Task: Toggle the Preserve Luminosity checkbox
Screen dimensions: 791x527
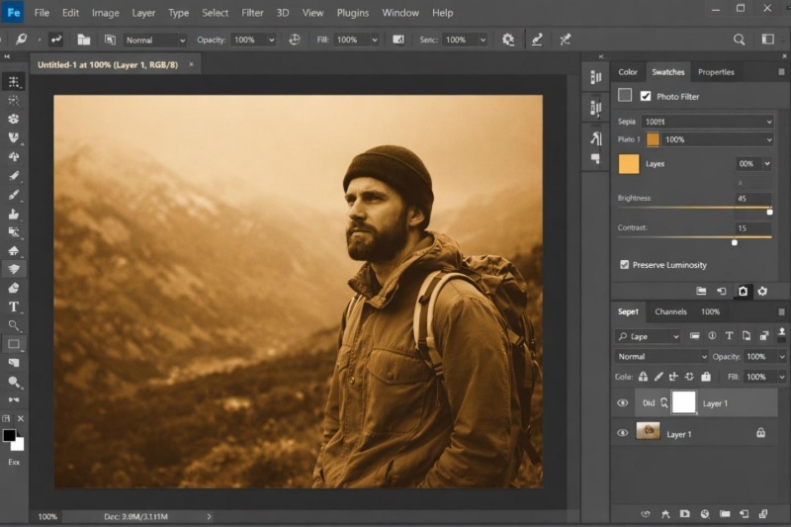Action: 625,265
